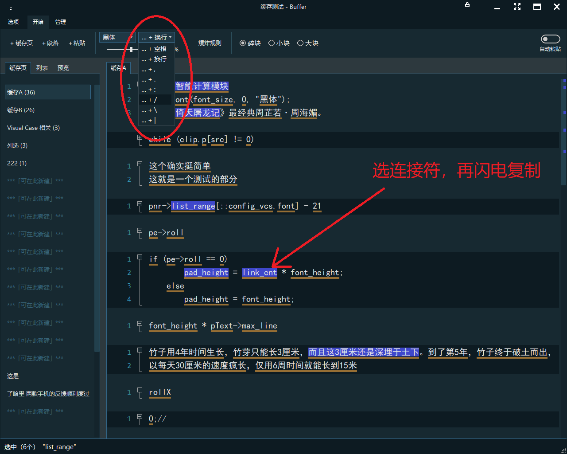Click the 爆炸规则 button
The height and width of the screenshot is (454, 567).
210,43
